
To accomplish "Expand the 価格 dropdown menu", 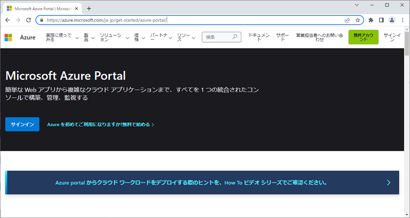I will click(139, 37).
